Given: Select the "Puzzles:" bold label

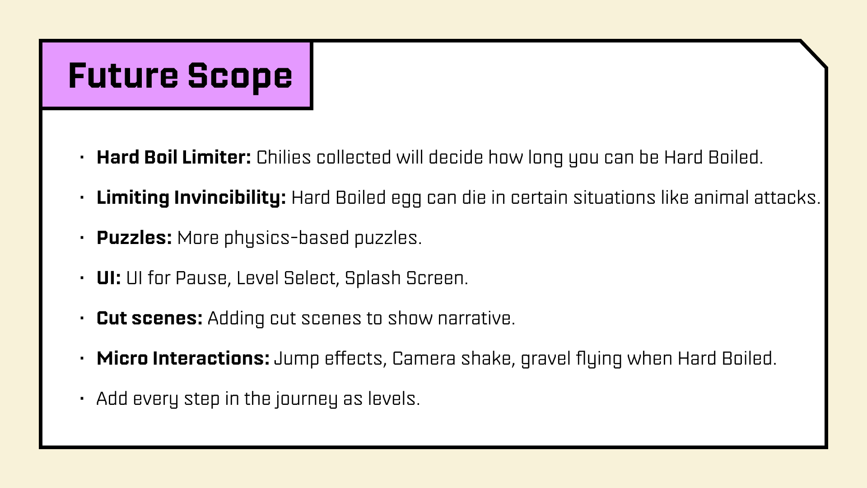Looking at the screenshot, I should point(134,238).
